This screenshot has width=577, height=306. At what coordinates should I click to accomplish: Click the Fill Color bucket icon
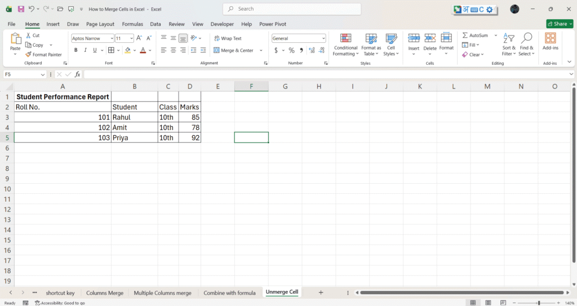(128, 50)
